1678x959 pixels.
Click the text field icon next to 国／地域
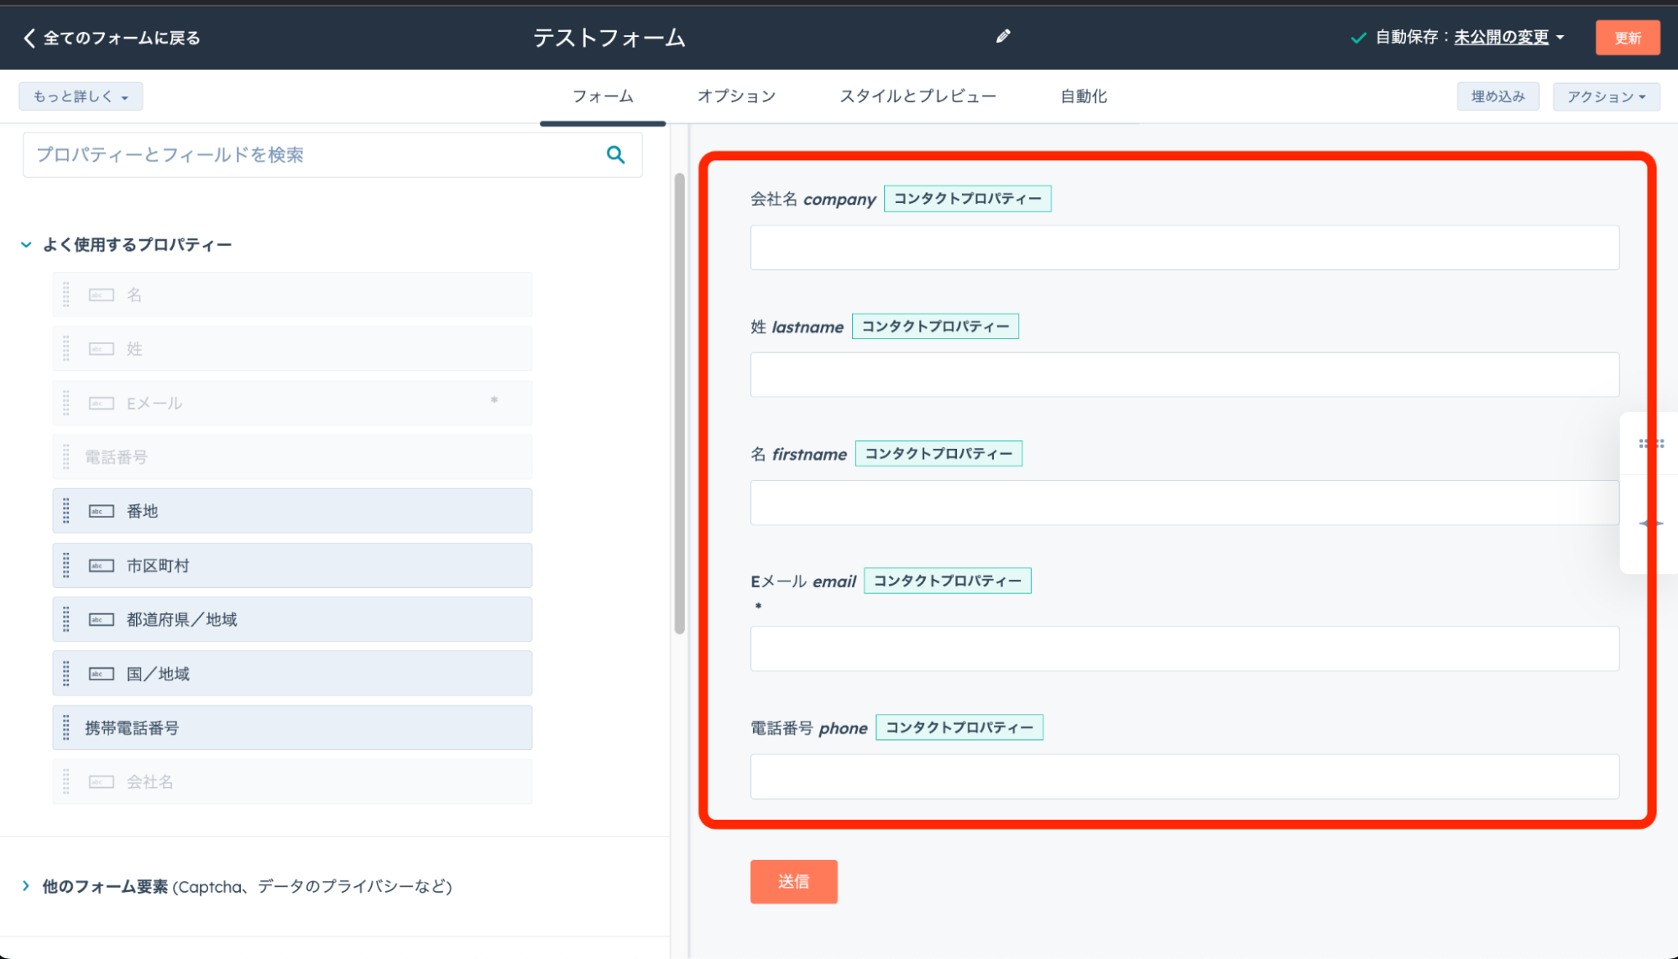[102, 674]
